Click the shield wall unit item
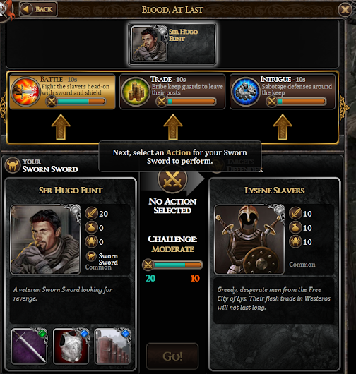The width and height of the screenshot is (356, 374). (x=113, y=346)
